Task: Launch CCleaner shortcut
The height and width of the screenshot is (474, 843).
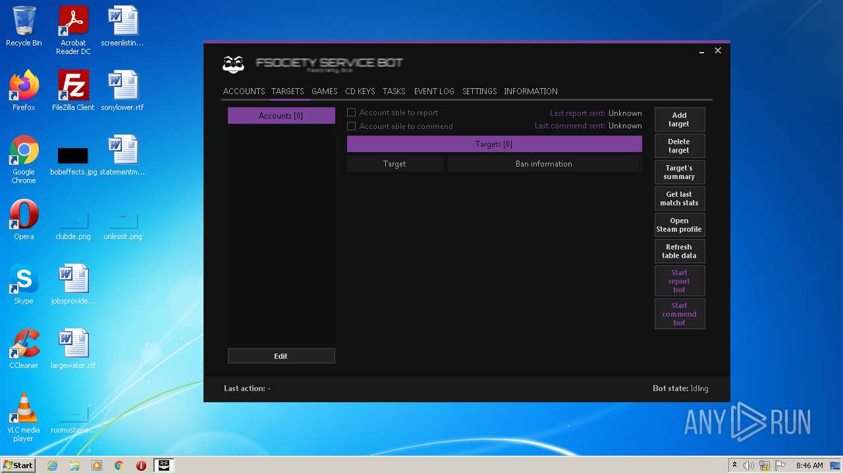Action: [x=24, y=349]
